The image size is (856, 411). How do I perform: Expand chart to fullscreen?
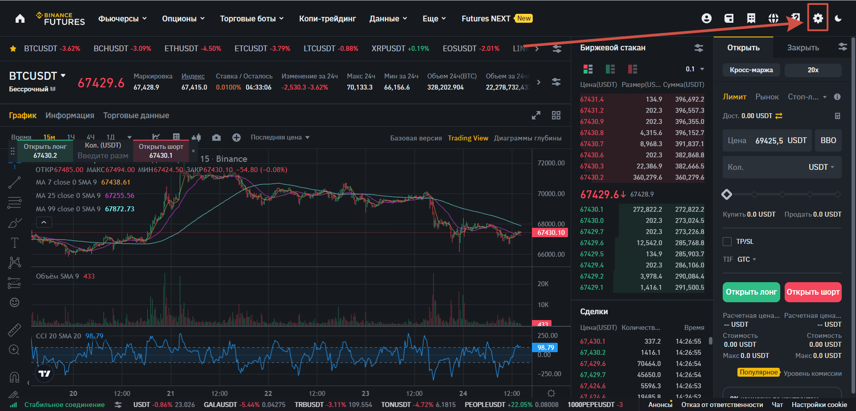[536, 115]
